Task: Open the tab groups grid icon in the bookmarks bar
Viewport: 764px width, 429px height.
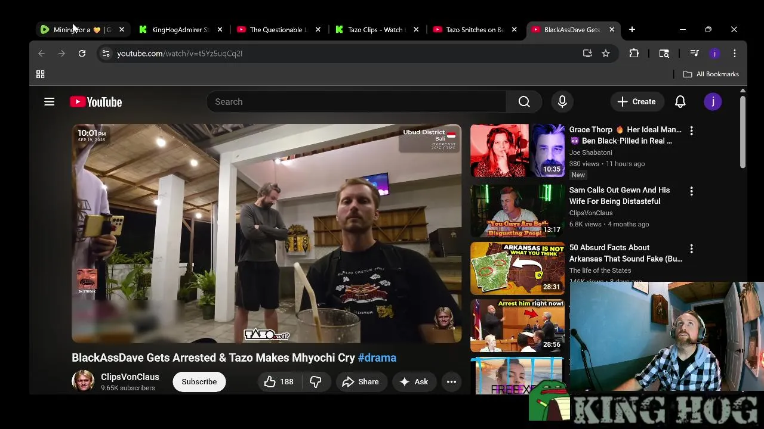Action: tap(41, 74)
